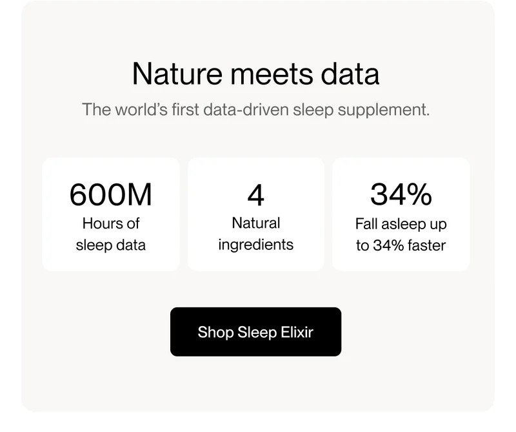
Task: Click the 34% statistic number
Action: click(x=401, y=193)
